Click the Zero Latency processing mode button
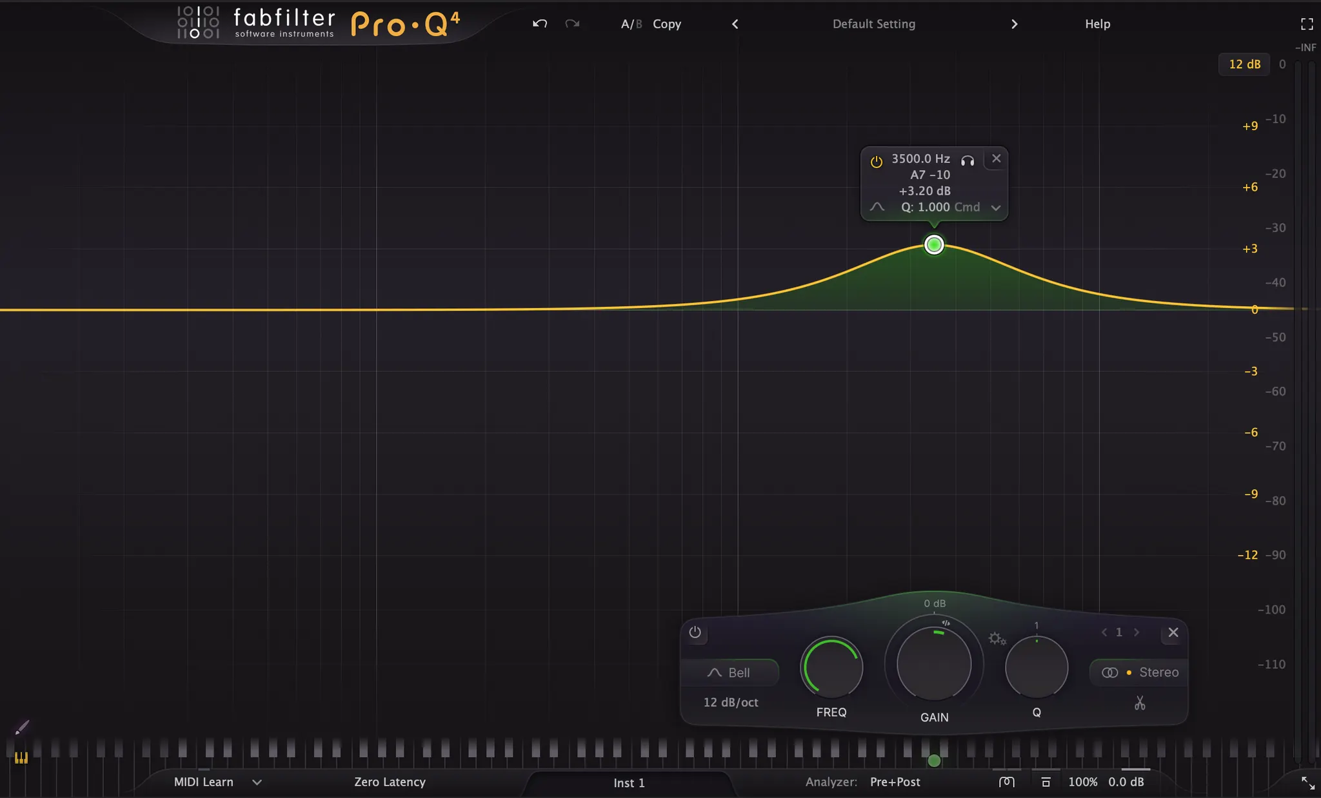 click(390, 782)
